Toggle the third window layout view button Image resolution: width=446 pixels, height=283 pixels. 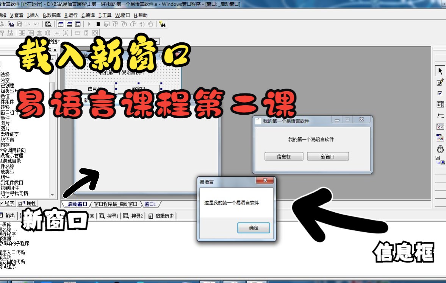(78, 24)
